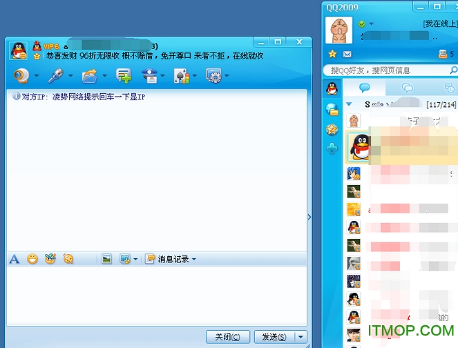Screen dimensions: 458x348
Task: Open screenshot options dropdown arrow
Action: (x=135, y=259)
